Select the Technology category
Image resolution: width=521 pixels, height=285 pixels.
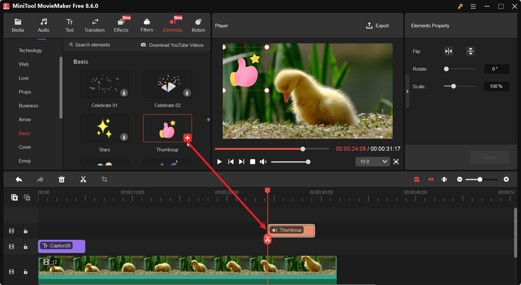pos(30,50)
